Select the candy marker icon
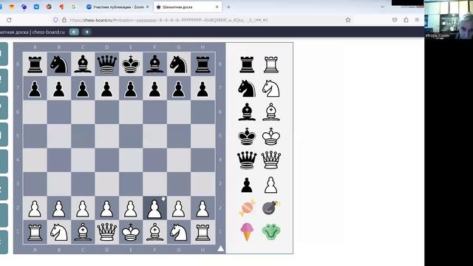This screenshot has width=473, height=266. click(247, 208)
